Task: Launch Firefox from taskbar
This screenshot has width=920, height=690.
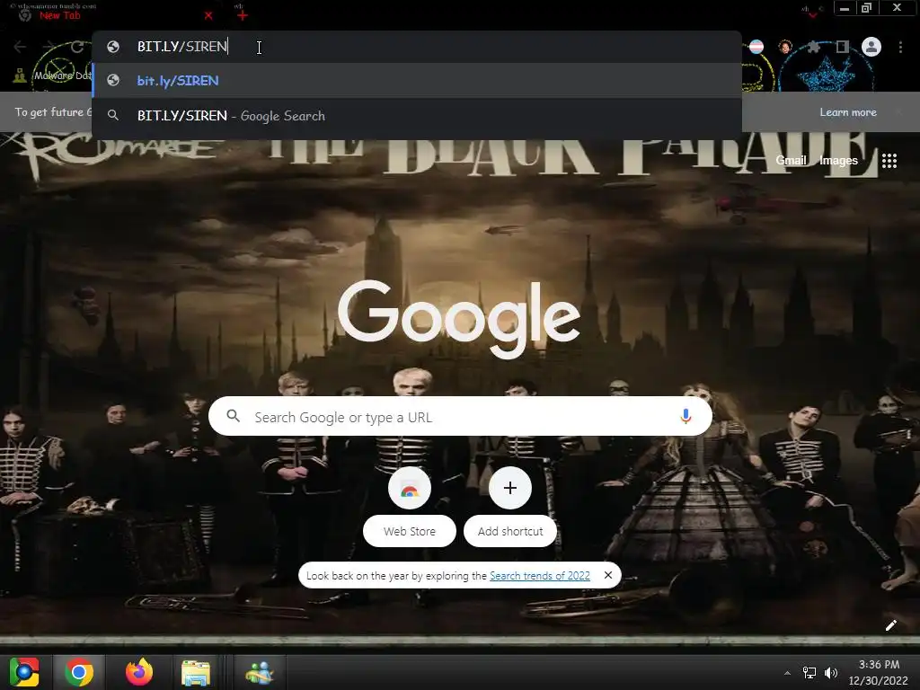Action: 139,672
